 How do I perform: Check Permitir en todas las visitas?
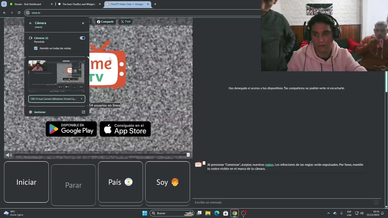coord(36,48)
